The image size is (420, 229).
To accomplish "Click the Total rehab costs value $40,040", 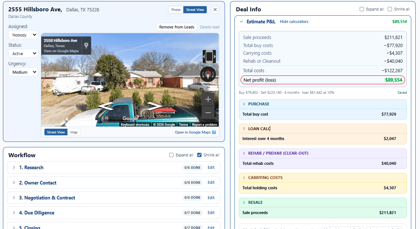I will click(x=389, y=163).
